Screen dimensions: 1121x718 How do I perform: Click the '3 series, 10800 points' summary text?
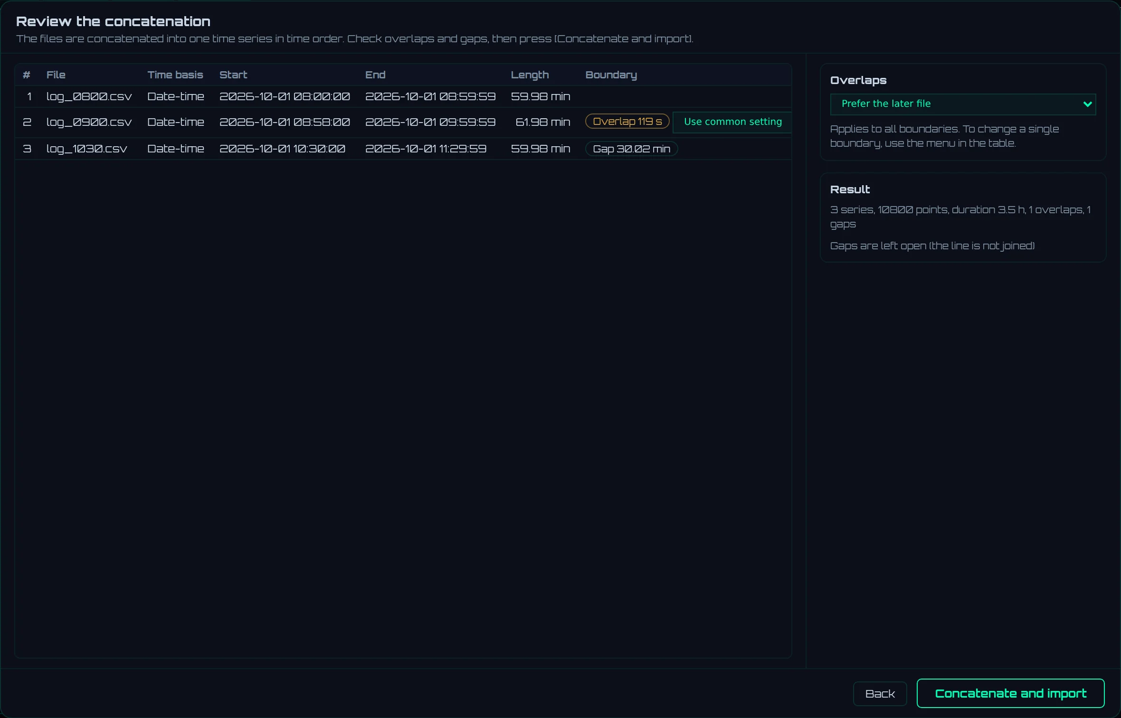[x=960, y=217]
